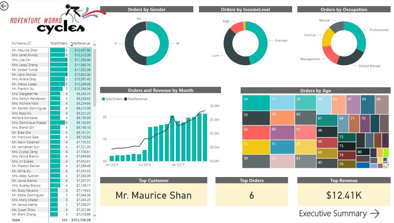The image size is (394, 223).
Task: Click the Top Customer card showing Mr. Maurice Shan
Action: pyautogui.click(x=154, y=195)
